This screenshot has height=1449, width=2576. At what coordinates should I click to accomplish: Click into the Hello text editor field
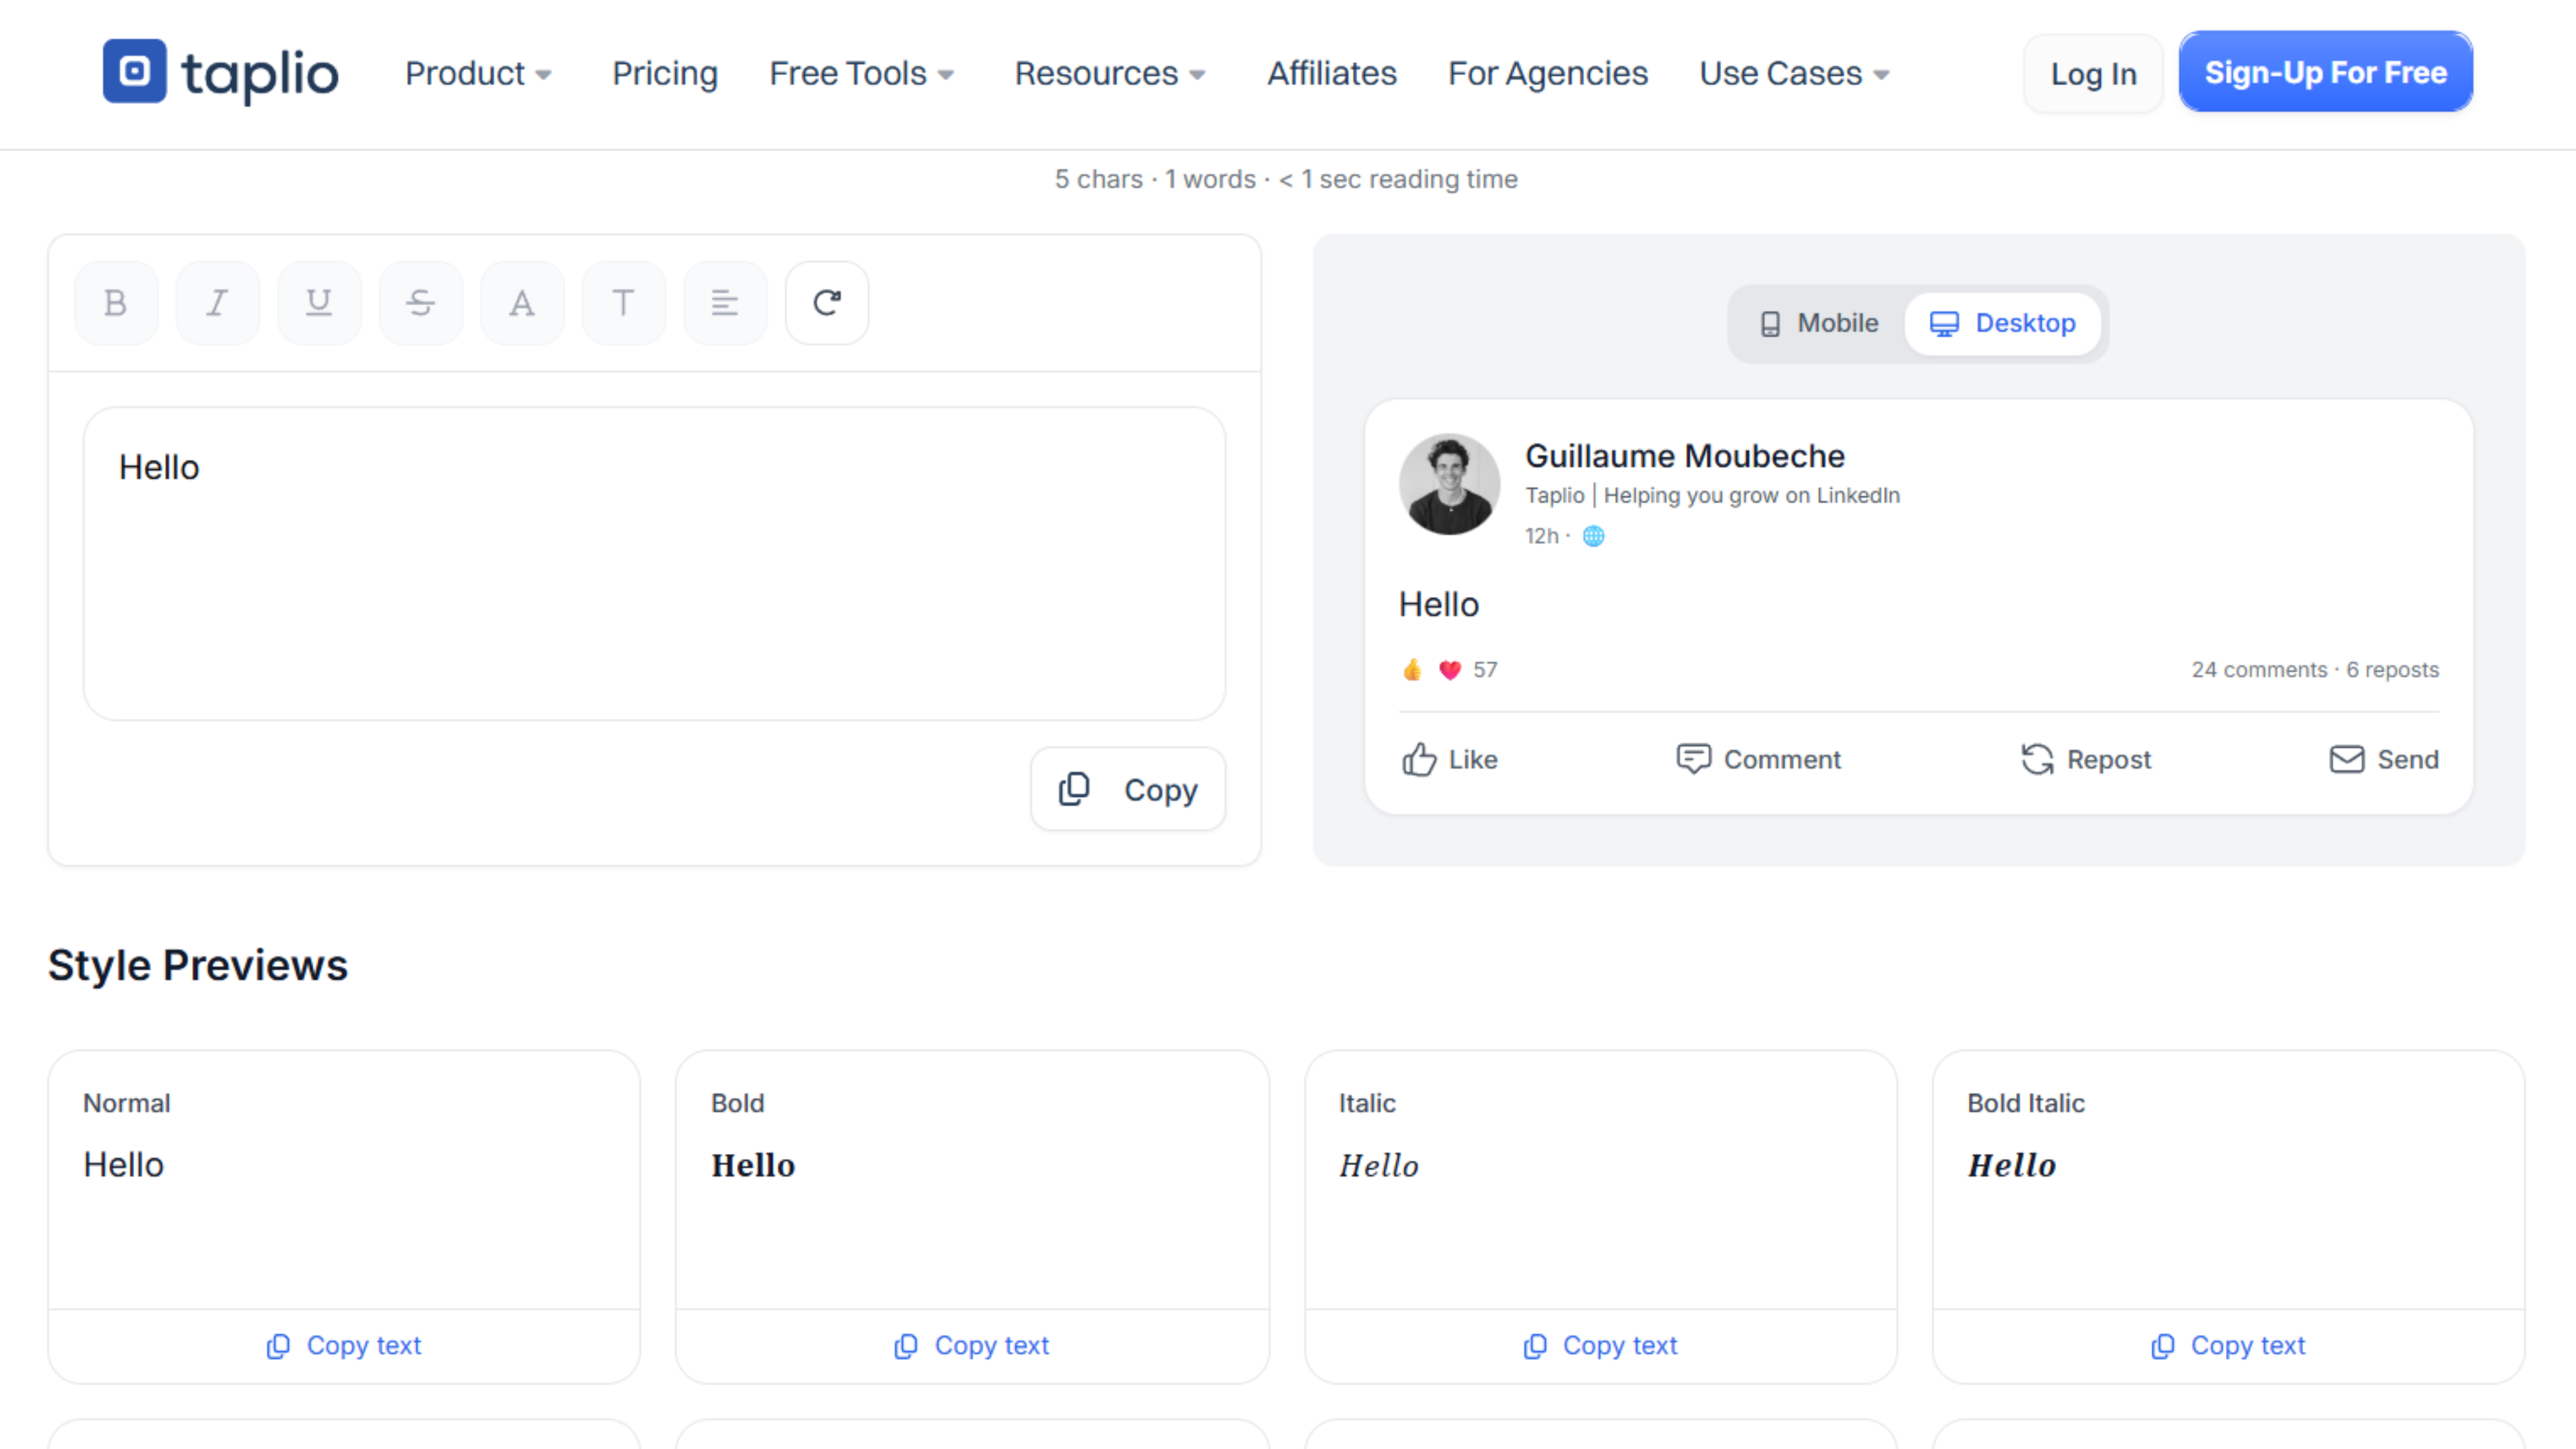coord(654,563)
